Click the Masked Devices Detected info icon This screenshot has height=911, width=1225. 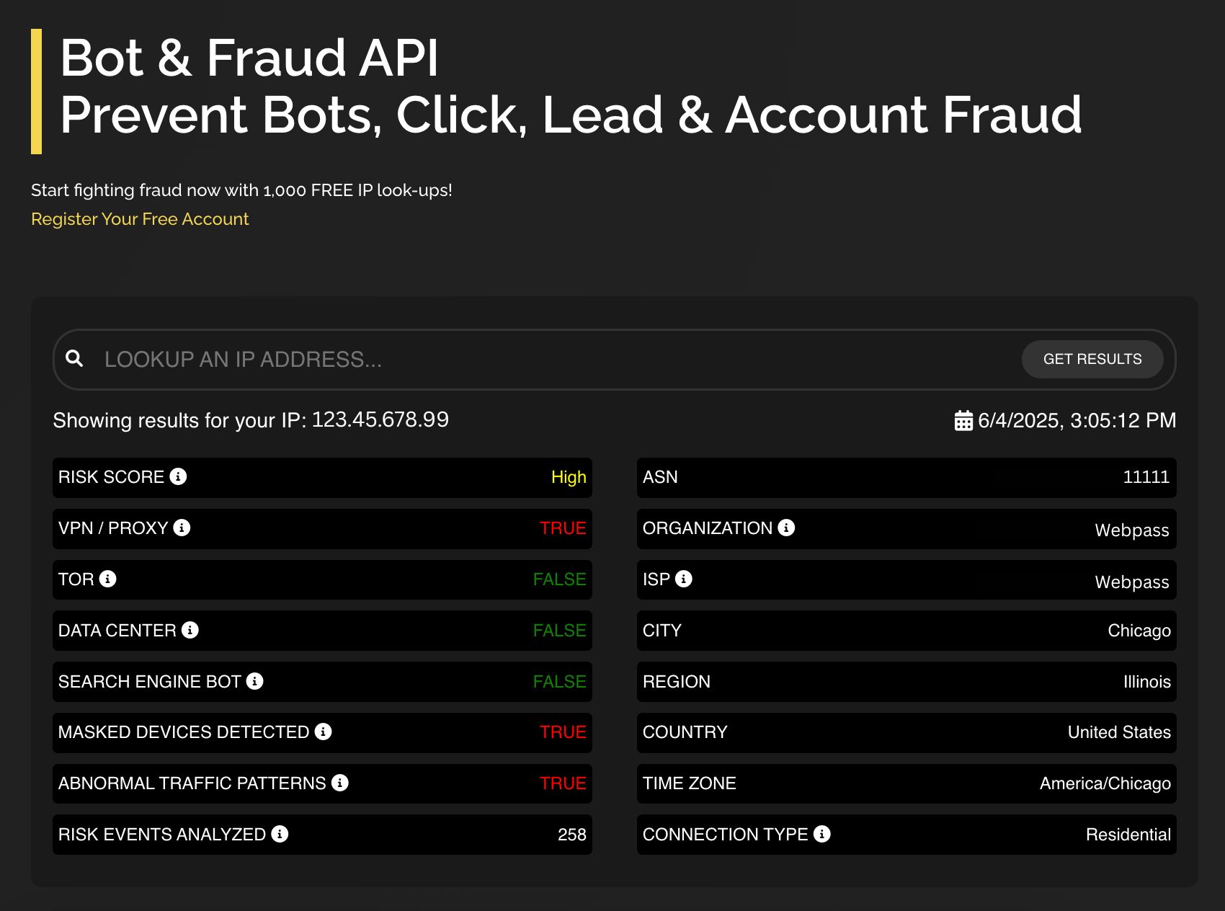tap(324, 732)
